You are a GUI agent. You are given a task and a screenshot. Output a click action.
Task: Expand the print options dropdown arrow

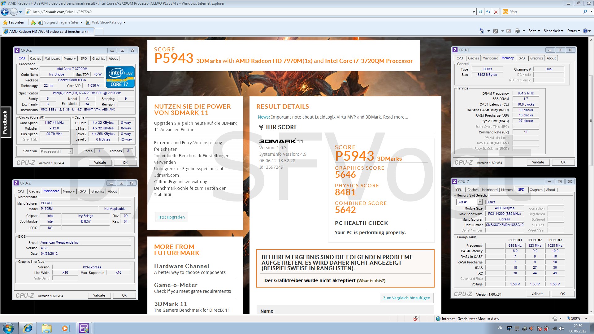click(524, 31)
